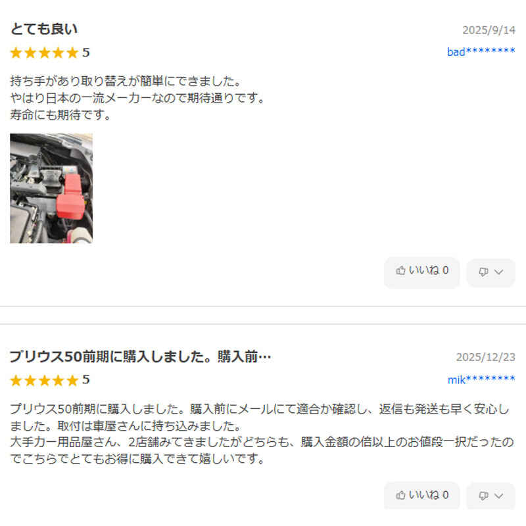Screen dimensions: 526x526
Task: Like the プリウス50前期 review via いいね 0
Action: click(x=421, y=495)
